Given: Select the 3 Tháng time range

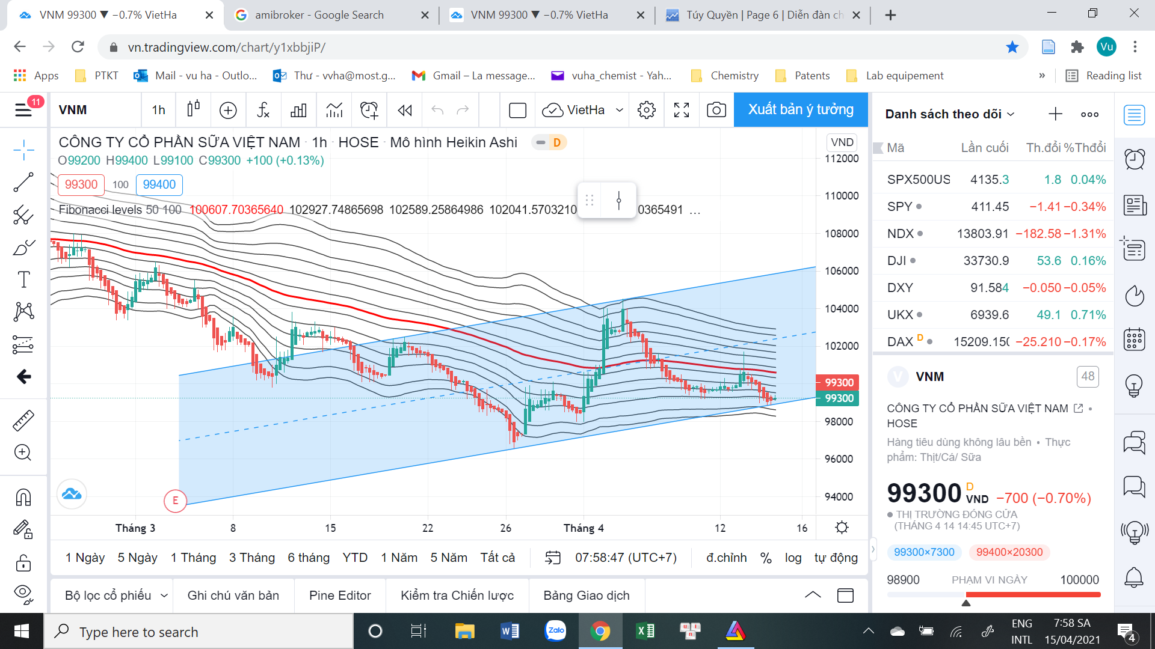Looking at the screenshot, I should pyautogui.click(x=251, y=558).
